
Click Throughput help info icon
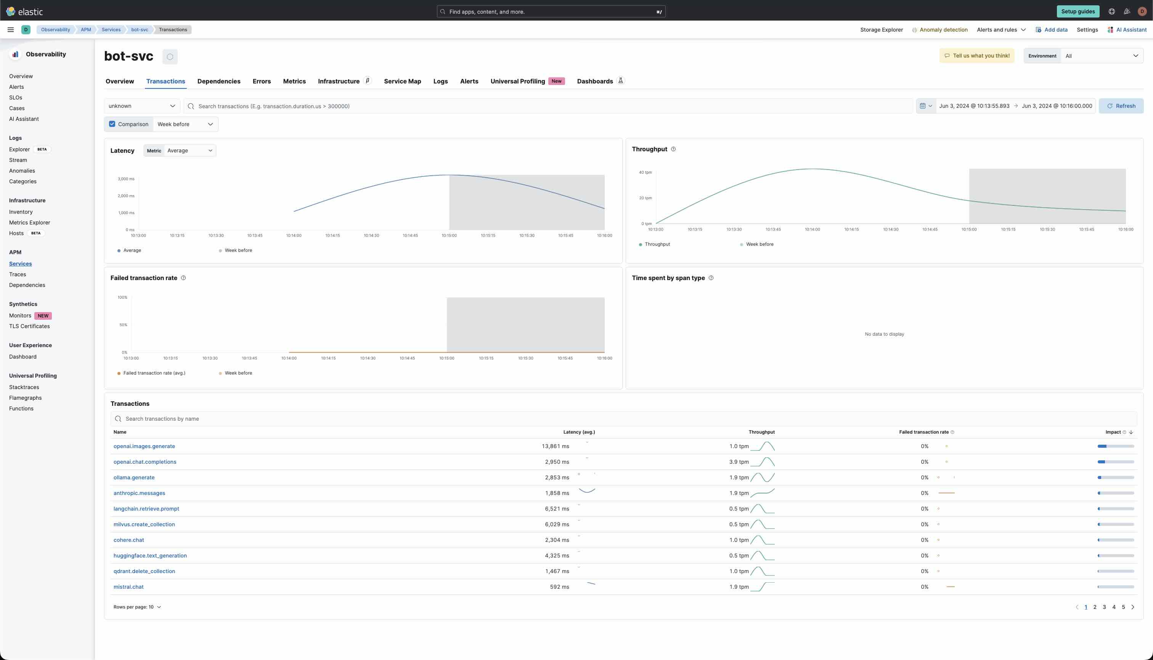tap(673, 149)
